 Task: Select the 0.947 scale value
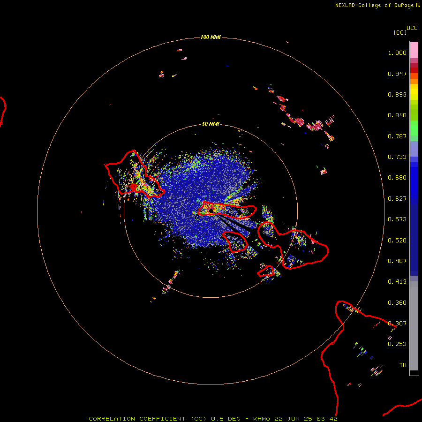[x=397, y=74]
